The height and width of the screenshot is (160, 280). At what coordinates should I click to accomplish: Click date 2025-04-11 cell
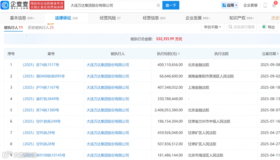click(x=270, y=155)
